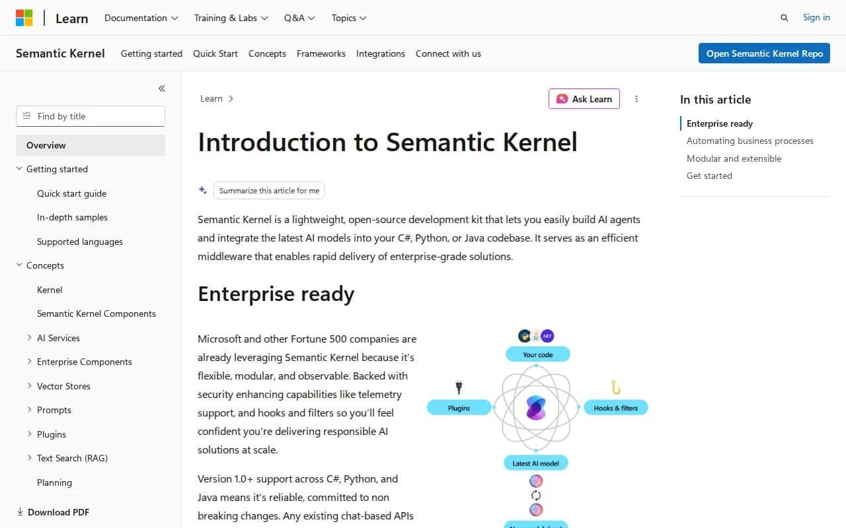Open the Topics menu
The width and height of the screenshot is (846, 528).
(349, 18)
